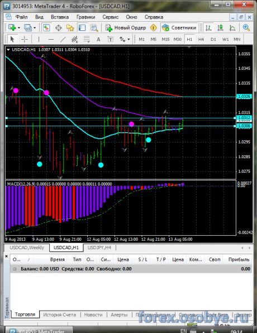
Task: Open the Справка menu
Action: pyautogui.click(x=154, y=17)
